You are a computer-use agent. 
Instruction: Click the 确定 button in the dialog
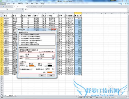[42, 75]
